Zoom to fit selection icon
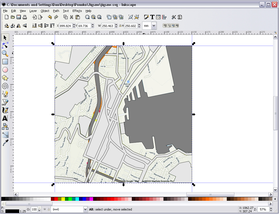Image resolution: width=279 pixels, height=214 pixels. pyautogui.click(x=87, y=17)
